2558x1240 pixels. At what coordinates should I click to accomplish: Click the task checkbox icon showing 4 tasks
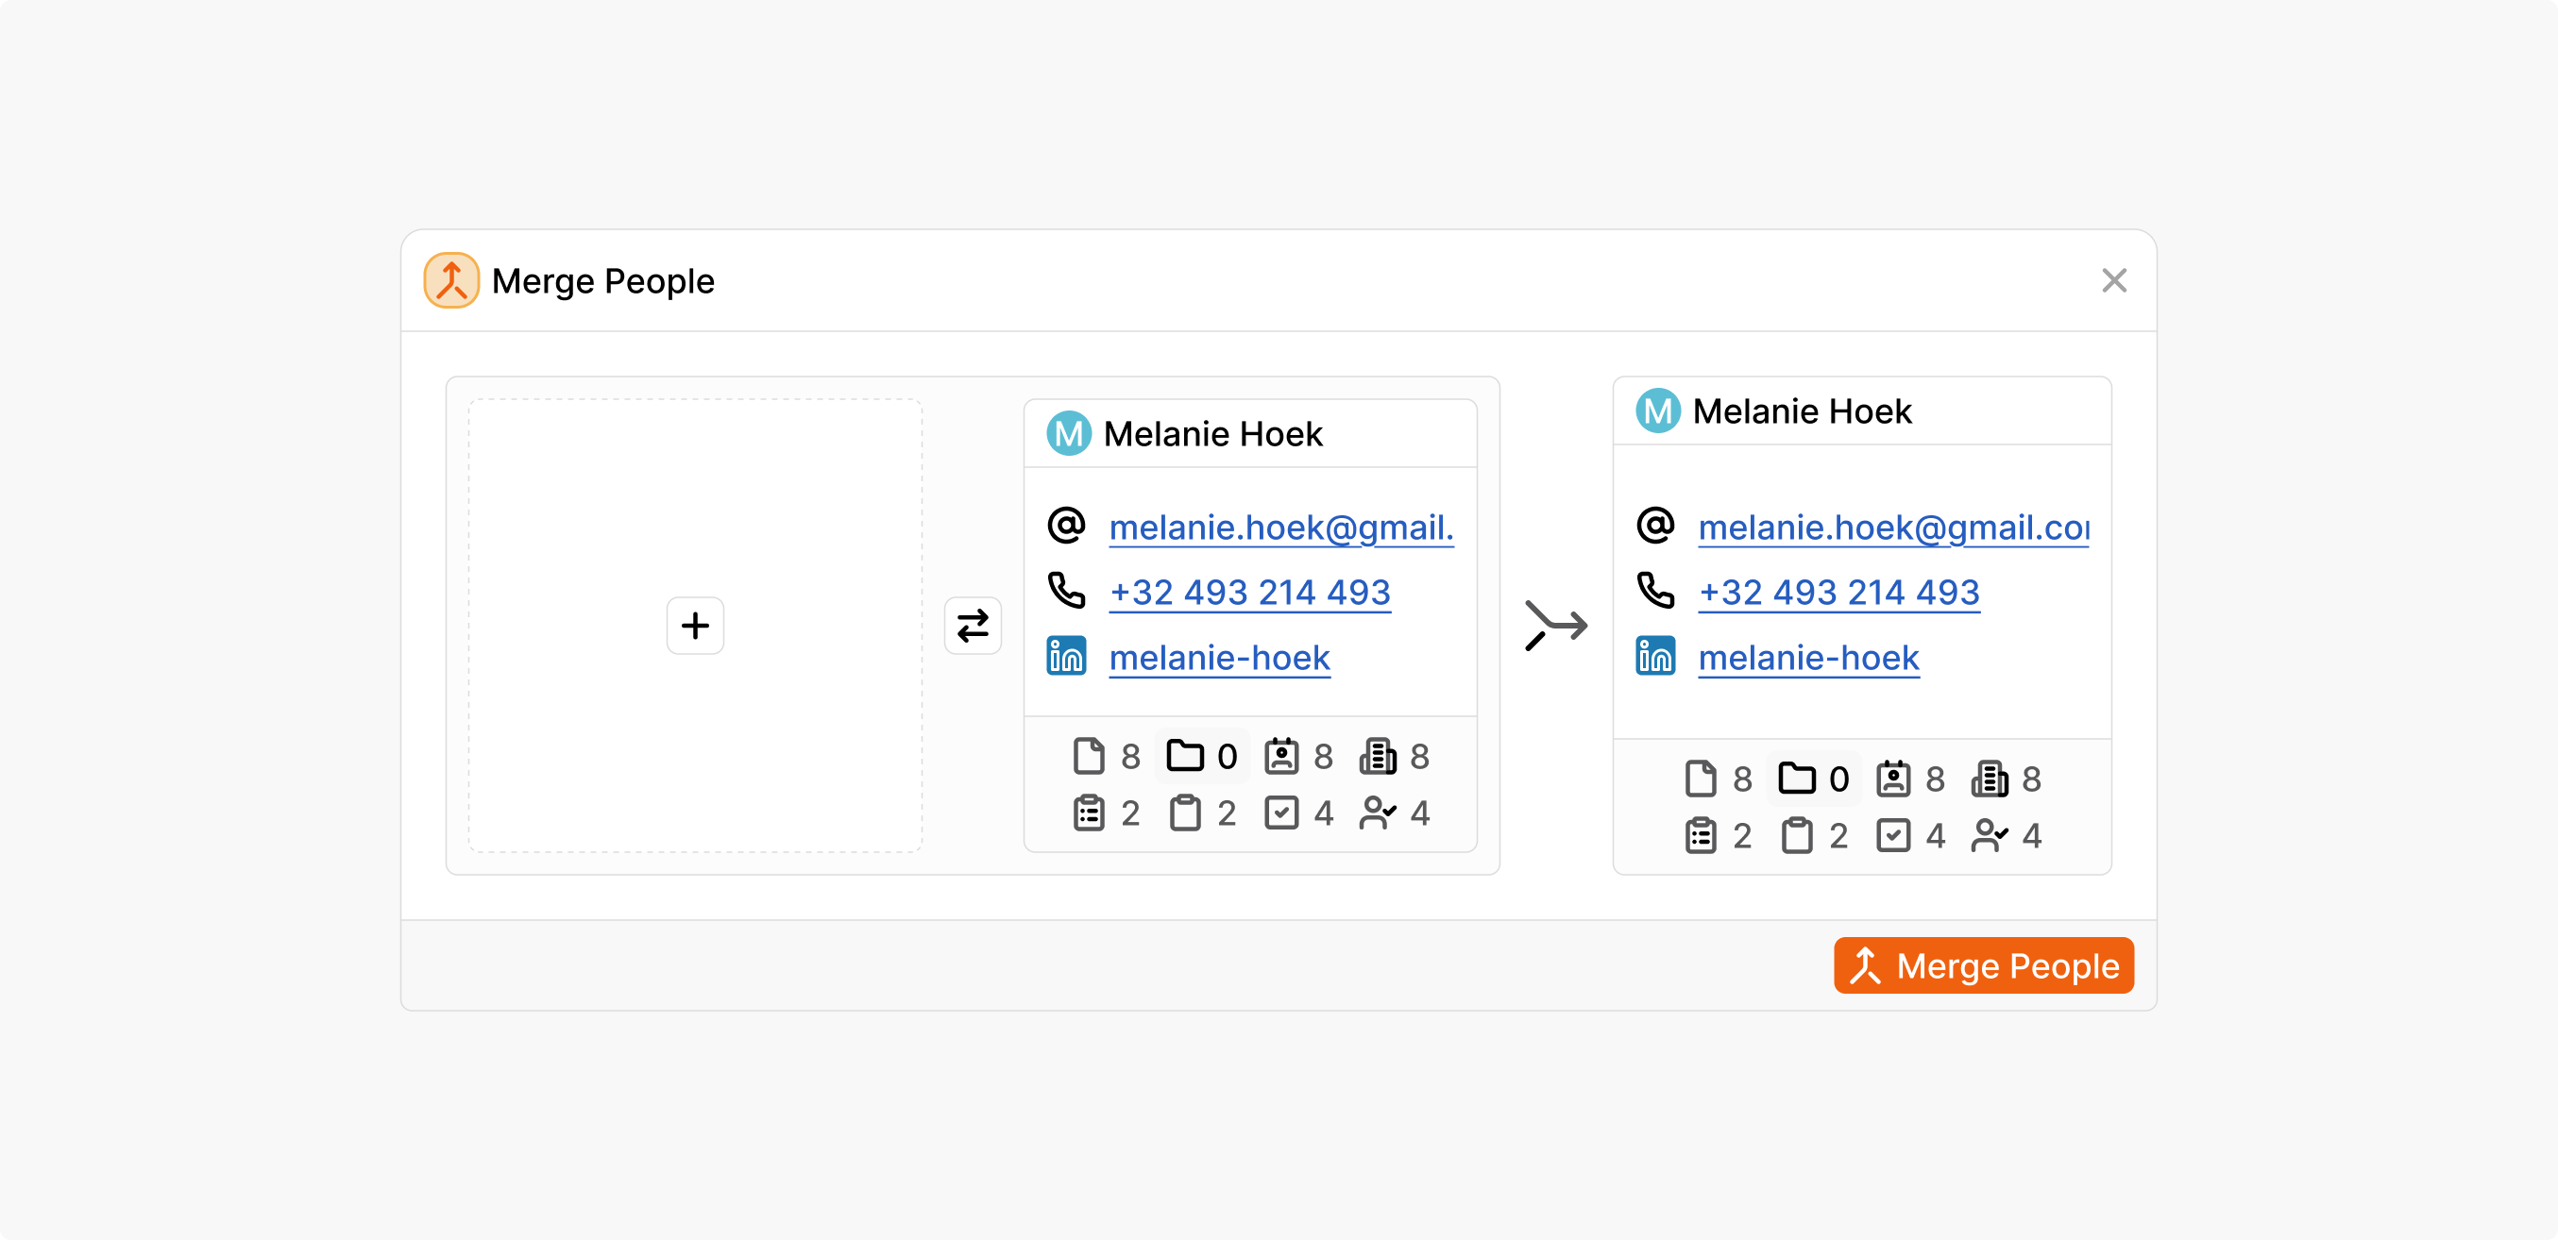point(1283,813)
